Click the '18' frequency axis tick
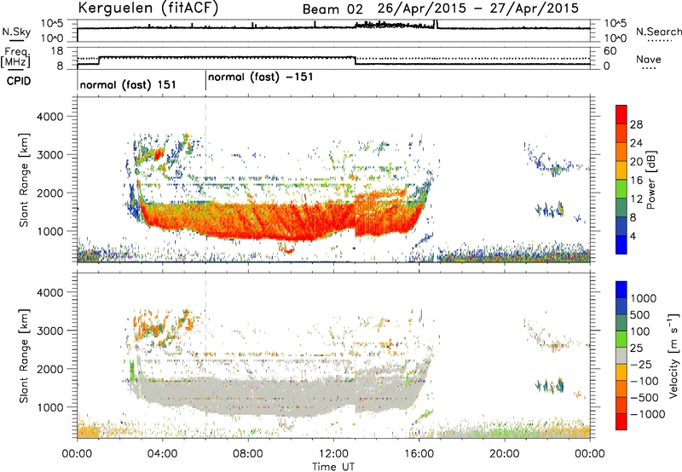Image resolution: width=682 pixels, height=472 pixels. coord(57,51)
